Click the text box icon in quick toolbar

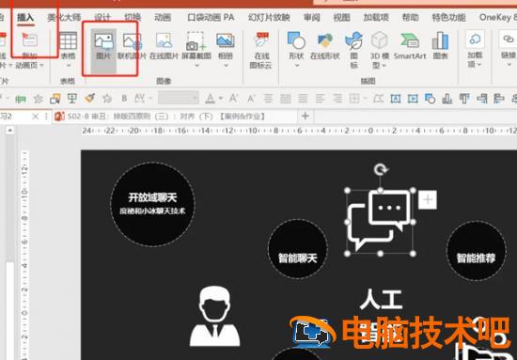[x=396, y=99]
